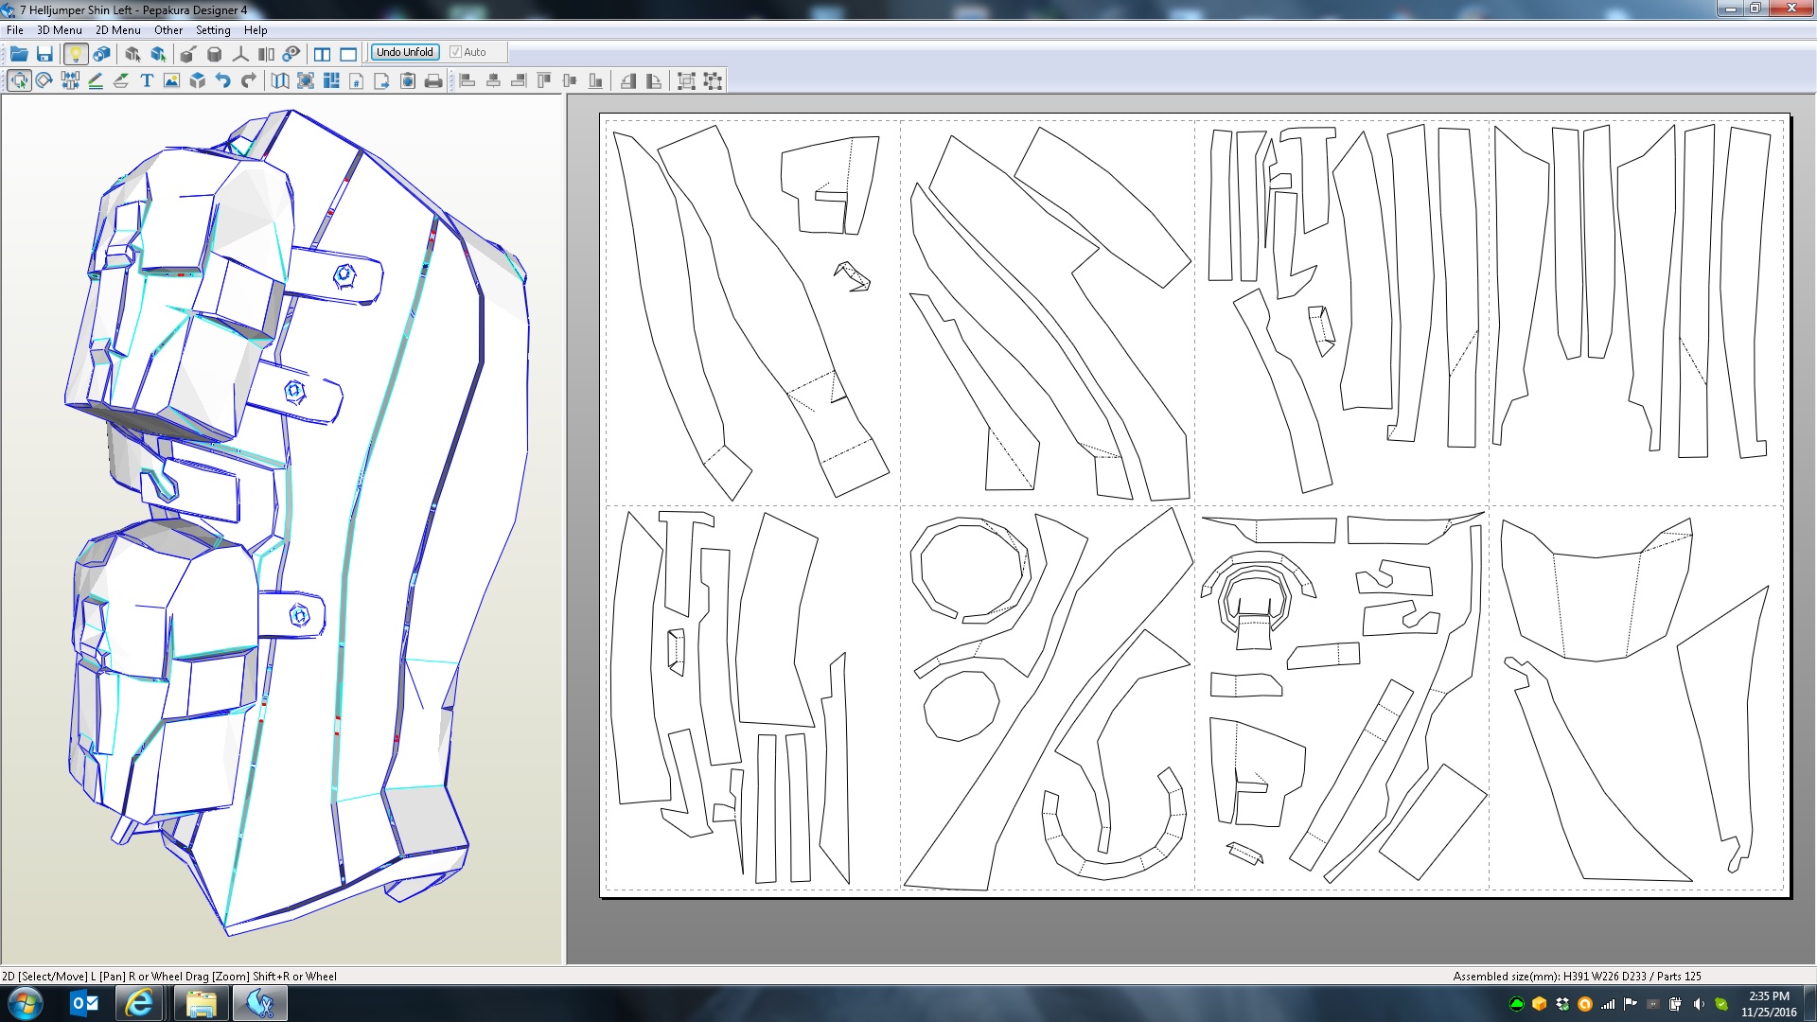Open a file with the folder icon
The width and height of the screenshot is (1817, 1022).
pyautogui.click(x=19, y=54)
